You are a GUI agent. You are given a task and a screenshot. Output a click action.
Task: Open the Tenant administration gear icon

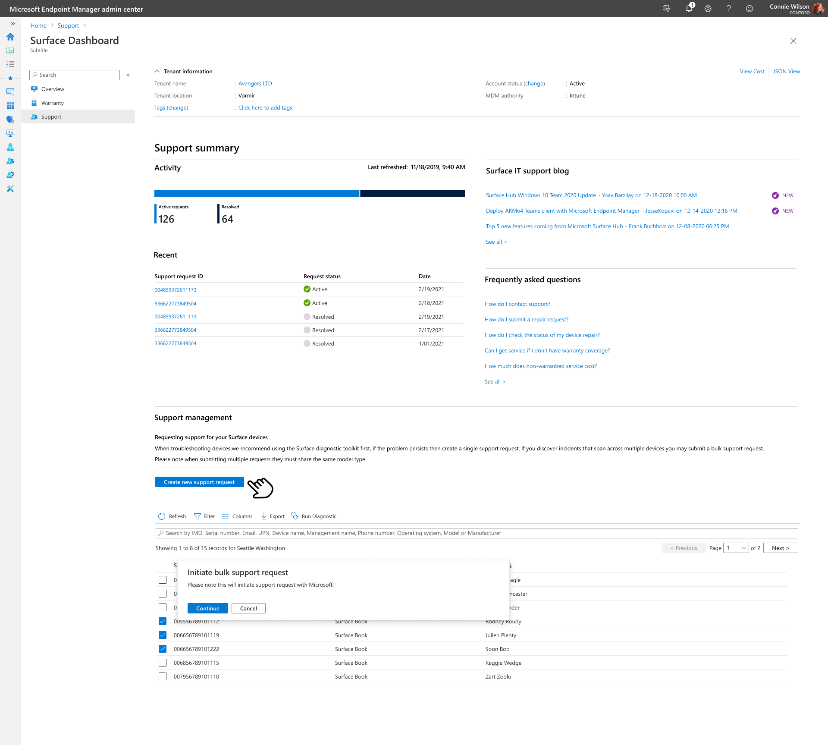pos(10,175)
